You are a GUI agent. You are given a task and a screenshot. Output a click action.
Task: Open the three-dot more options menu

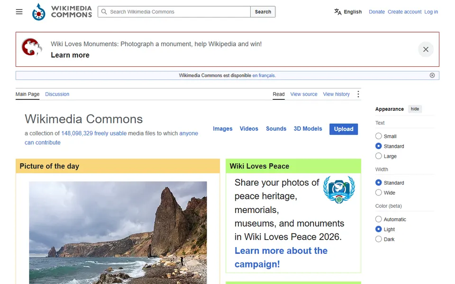click(358, 94)
